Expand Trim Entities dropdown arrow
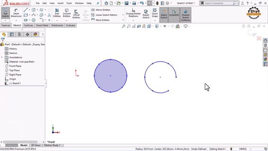The width and height of the screenshot is (268, 151). [57, 21]
